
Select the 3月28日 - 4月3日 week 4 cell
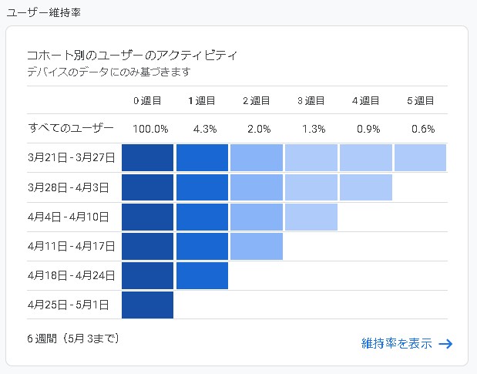click(365, 187)
